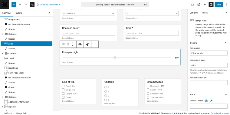Open the editor options menu
This screenshot has width=230, height=115.
(x=226, y=5)
